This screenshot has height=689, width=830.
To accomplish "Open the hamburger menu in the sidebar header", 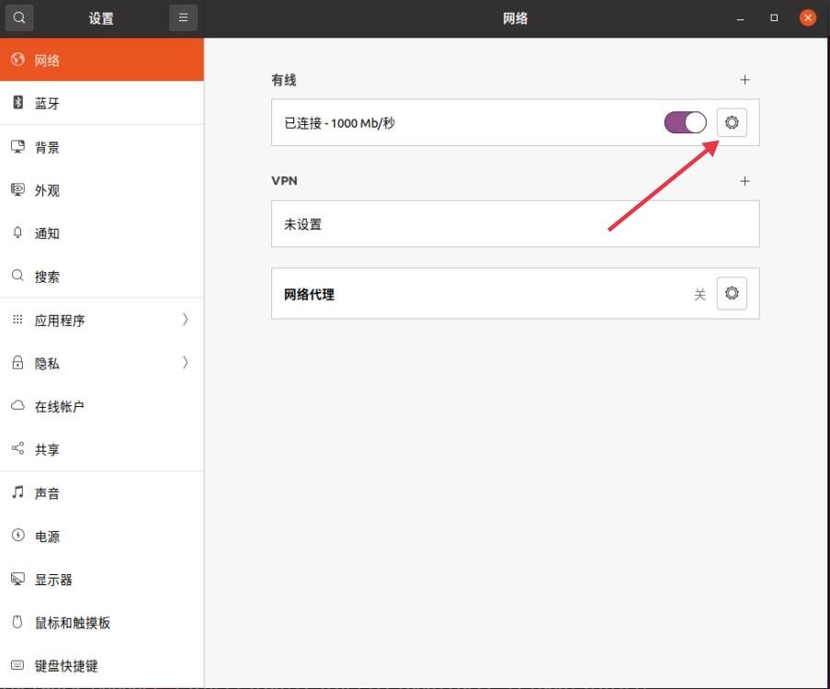I will coord(182,17).
